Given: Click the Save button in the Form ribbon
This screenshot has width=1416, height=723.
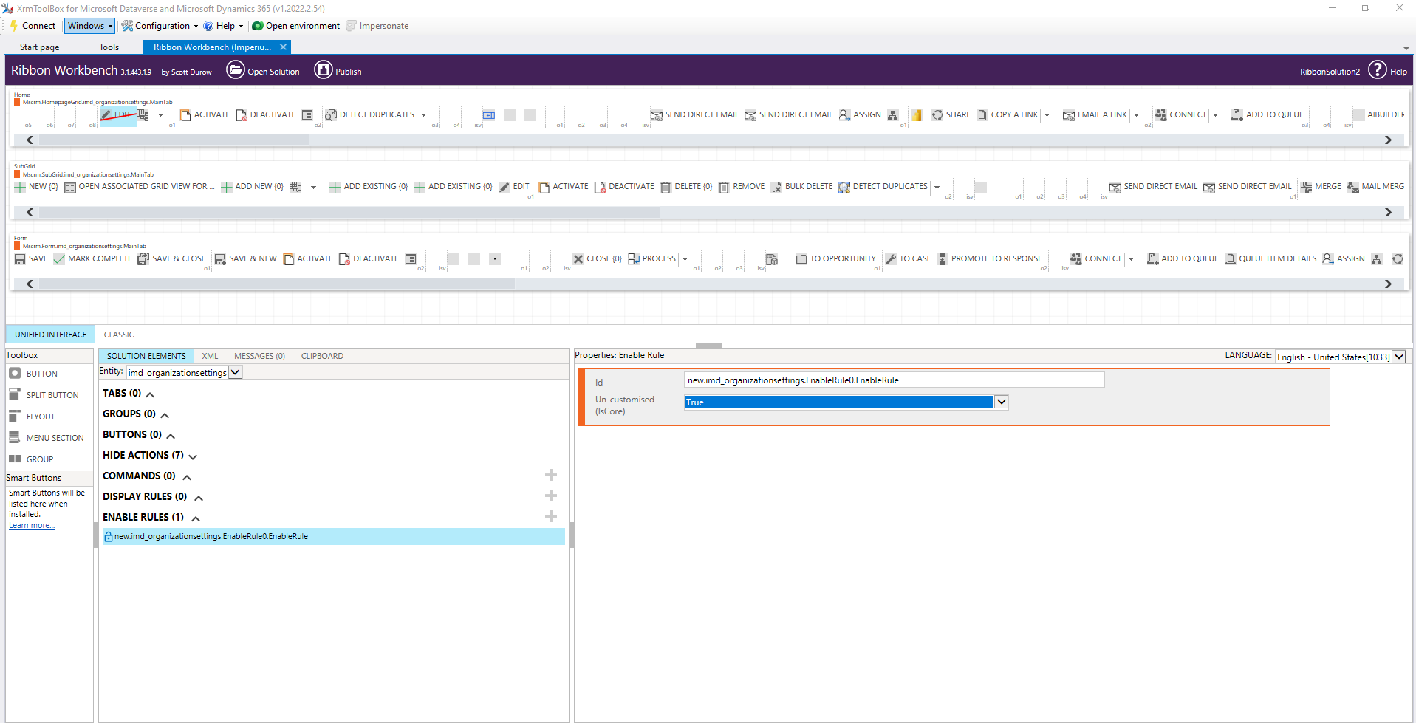Looking at the screenshot, I should point(32,259).
